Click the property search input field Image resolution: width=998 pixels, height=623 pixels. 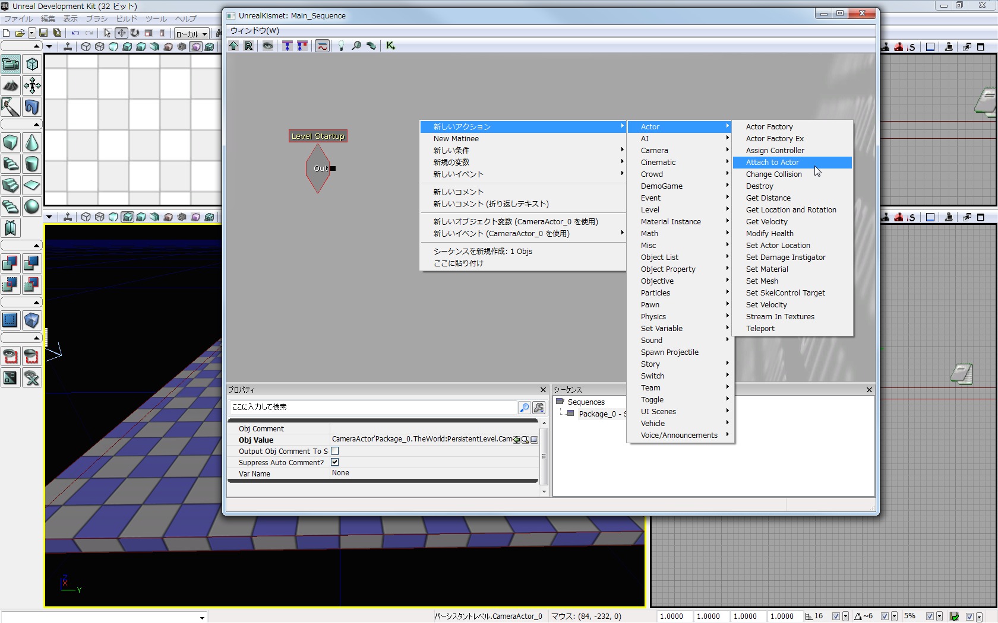tap(373, 407)
